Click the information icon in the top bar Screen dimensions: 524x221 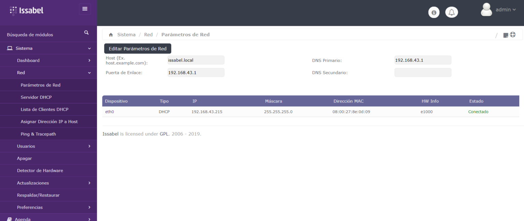pos(434,12)
